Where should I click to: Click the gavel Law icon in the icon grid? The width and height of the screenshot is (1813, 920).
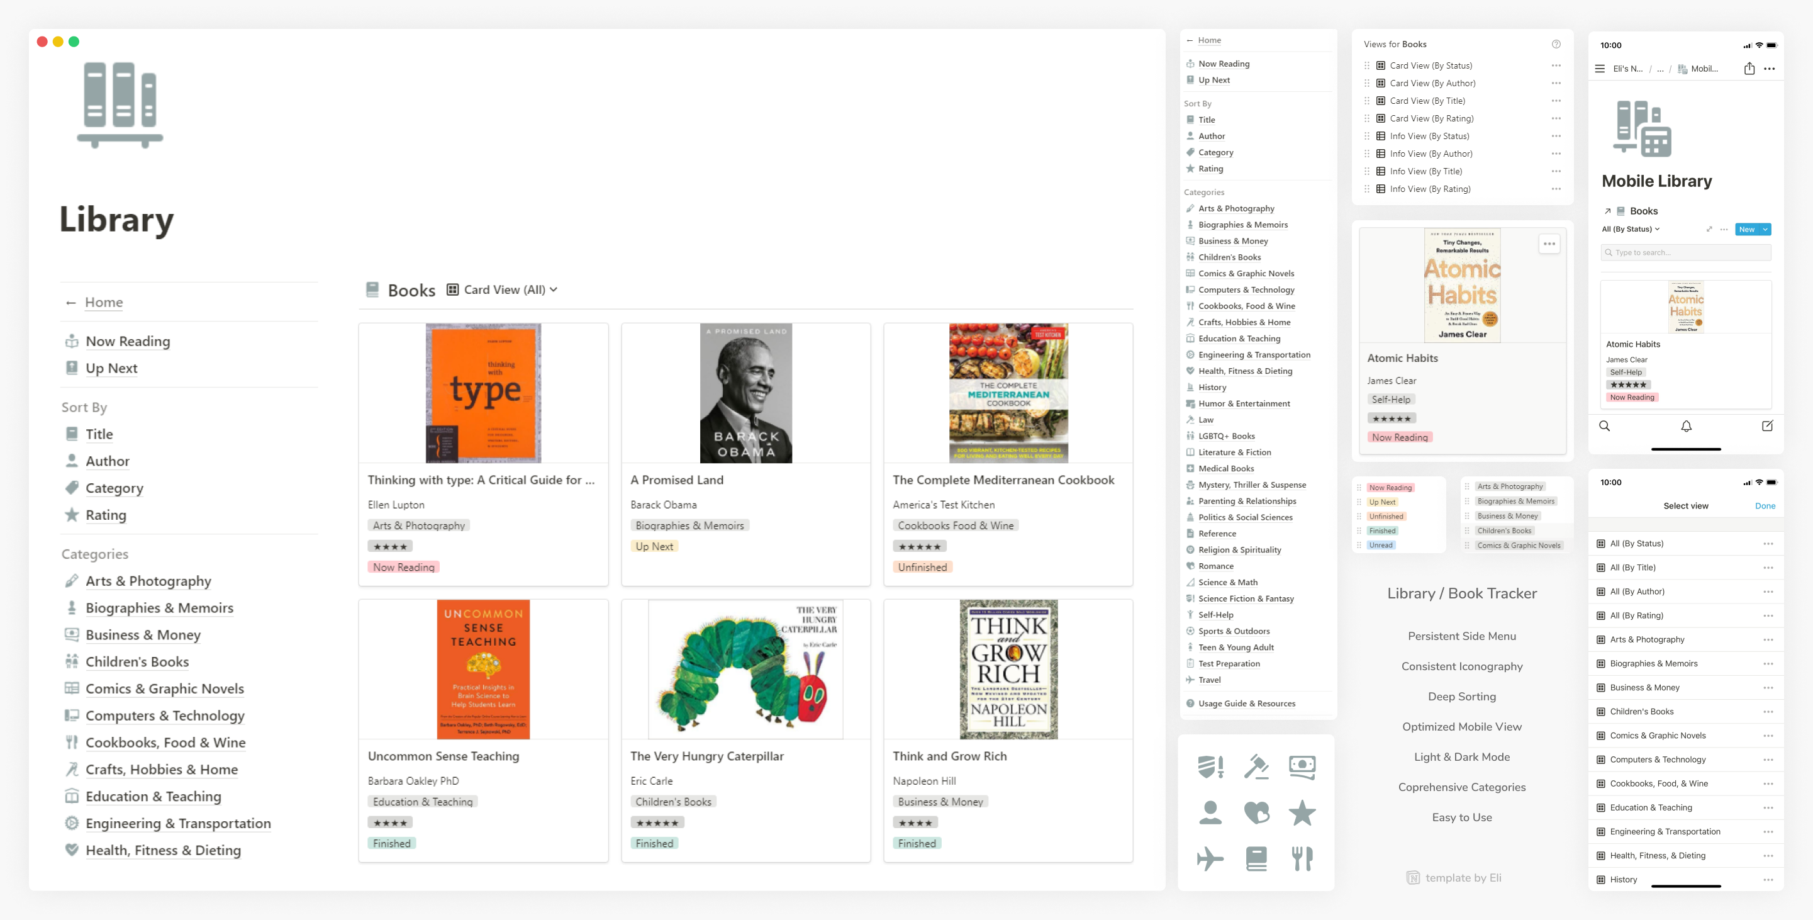pyautogui.click(x=1257, y=767)
